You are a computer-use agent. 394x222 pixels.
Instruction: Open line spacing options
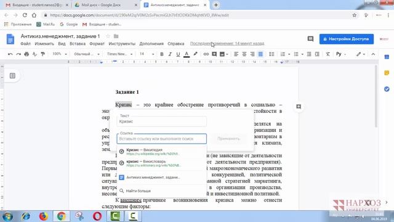[x=271, y=54]
